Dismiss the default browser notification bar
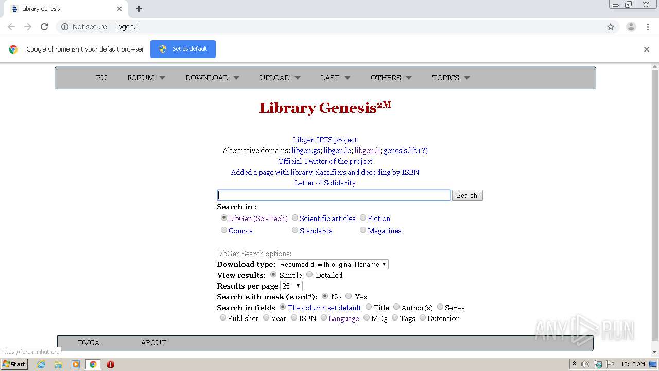This screenshot has height=371, width=659. [647, 49]
